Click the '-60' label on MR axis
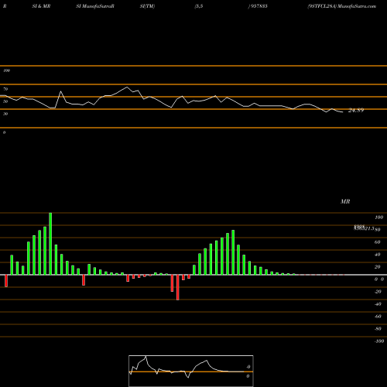 [x=378, y=317]
